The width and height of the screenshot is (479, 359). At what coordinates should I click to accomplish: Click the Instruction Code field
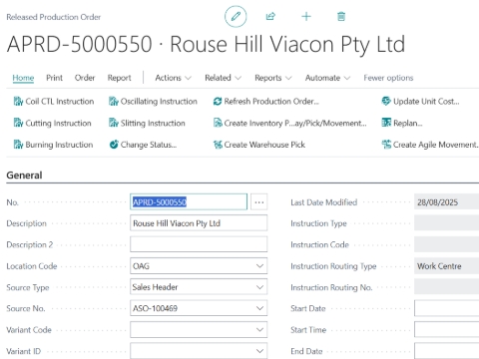(x=447, y=244)
